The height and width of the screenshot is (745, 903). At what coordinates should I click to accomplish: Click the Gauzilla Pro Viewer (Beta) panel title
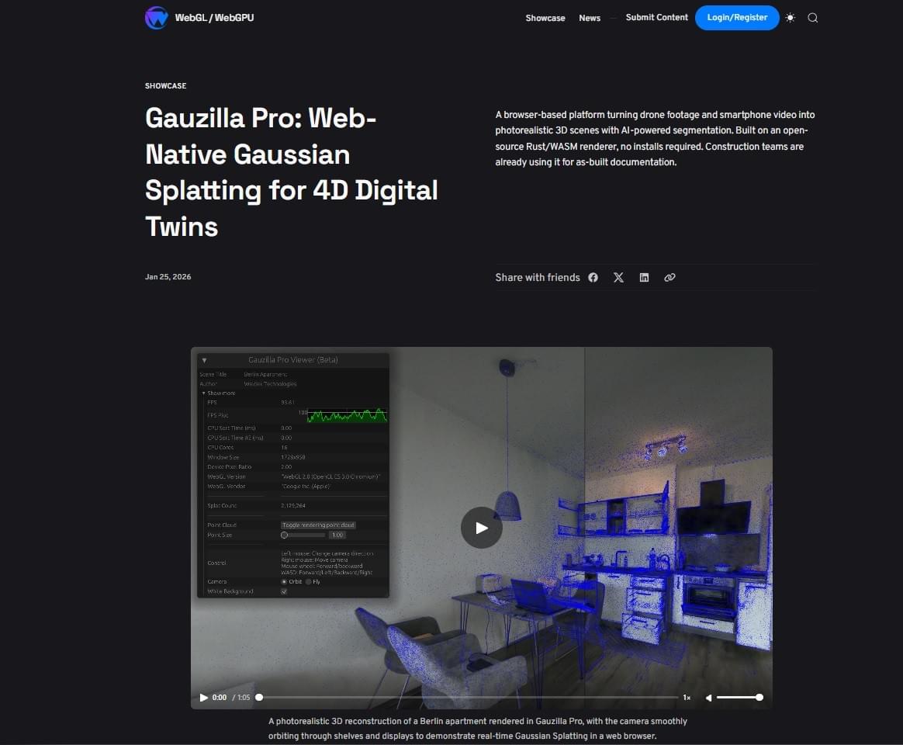[293, 359]
